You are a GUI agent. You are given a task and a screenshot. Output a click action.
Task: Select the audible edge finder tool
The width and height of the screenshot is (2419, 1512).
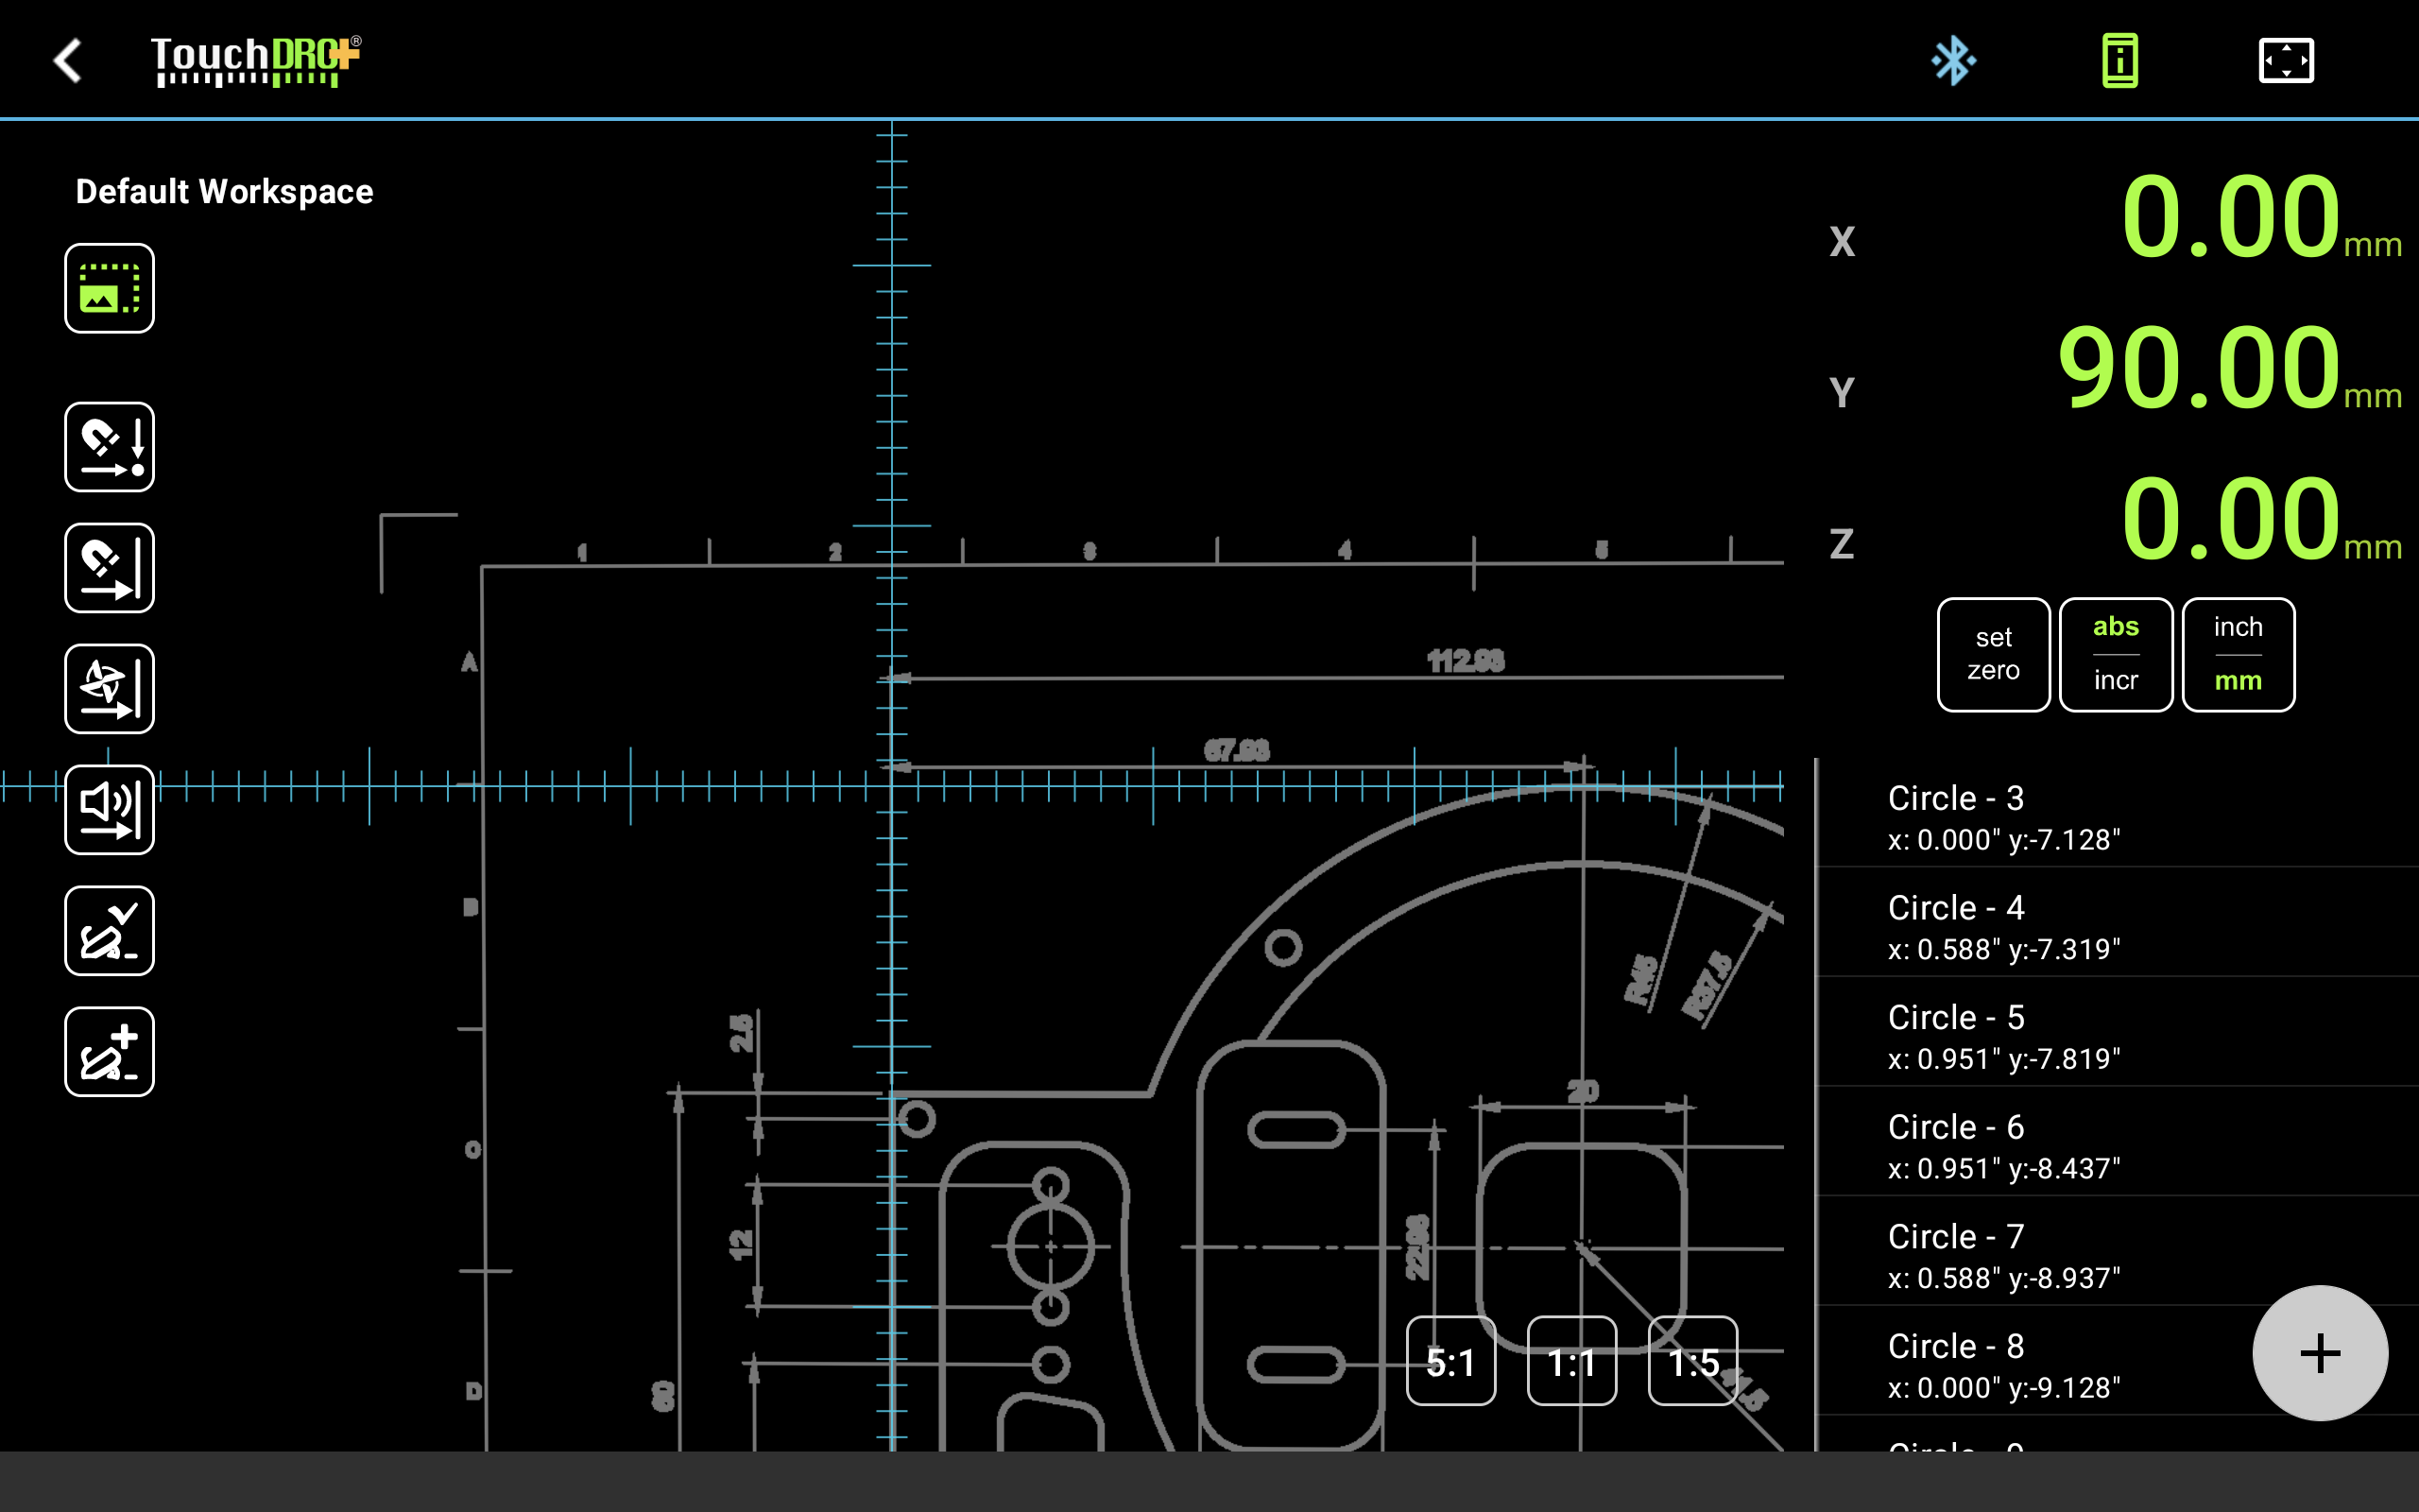click(x=109, y=809)
